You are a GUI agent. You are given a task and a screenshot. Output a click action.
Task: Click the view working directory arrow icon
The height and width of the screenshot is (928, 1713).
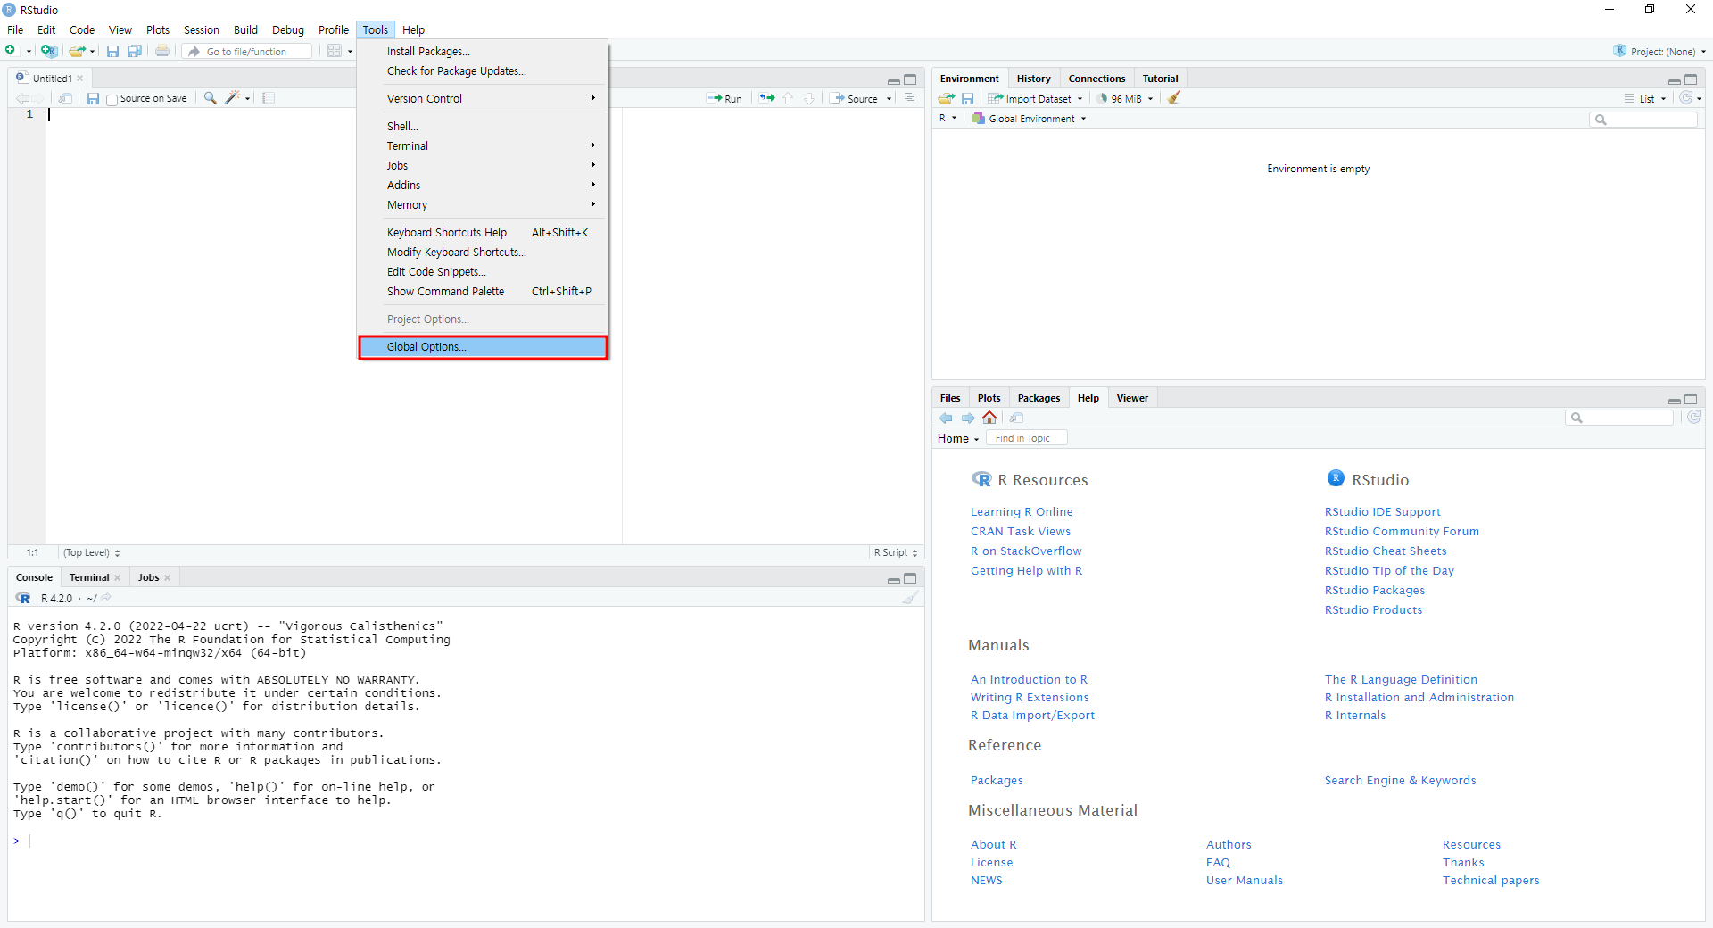click(106, 598)
